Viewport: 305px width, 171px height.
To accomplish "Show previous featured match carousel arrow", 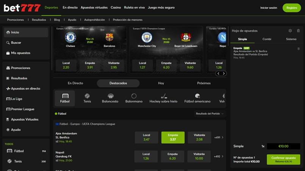I will [x=219, y=73].
